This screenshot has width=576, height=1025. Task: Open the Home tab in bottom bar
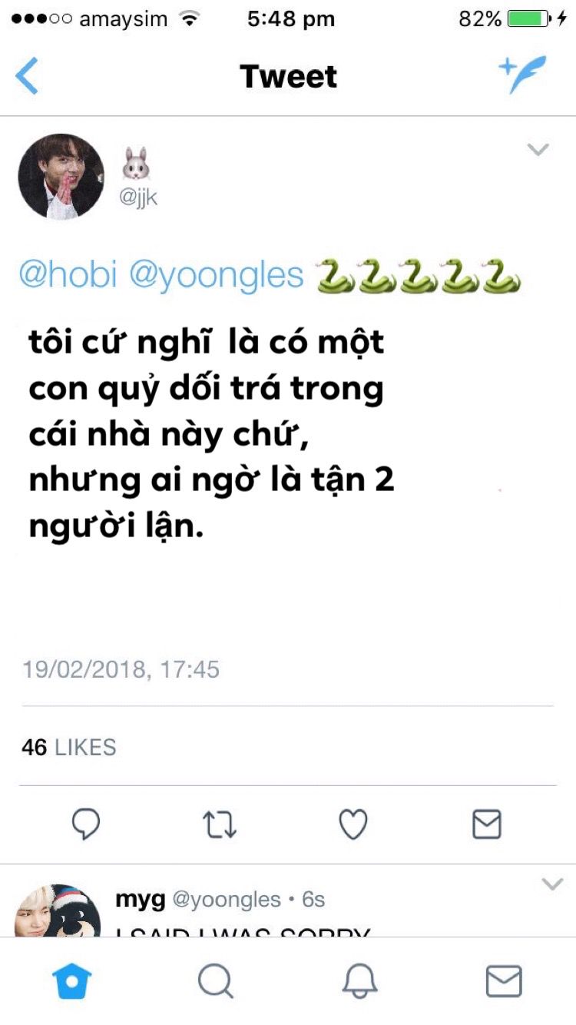pos(71,980)
